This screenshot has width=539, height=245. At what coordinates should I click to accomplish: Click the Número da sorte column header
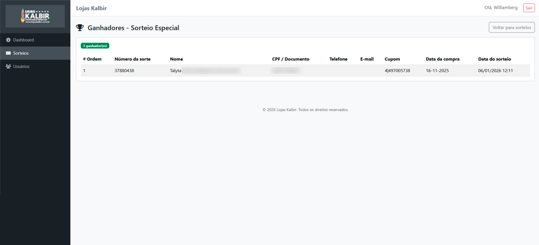[133, 59]
